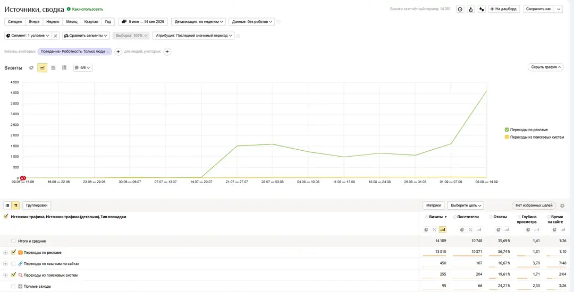Click the green Переходы по рекламе legend swatch

click(507, 130)
